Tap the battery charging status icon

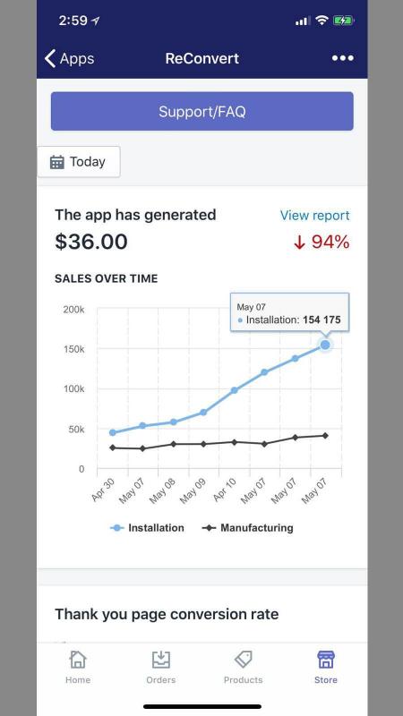[344, 21]
